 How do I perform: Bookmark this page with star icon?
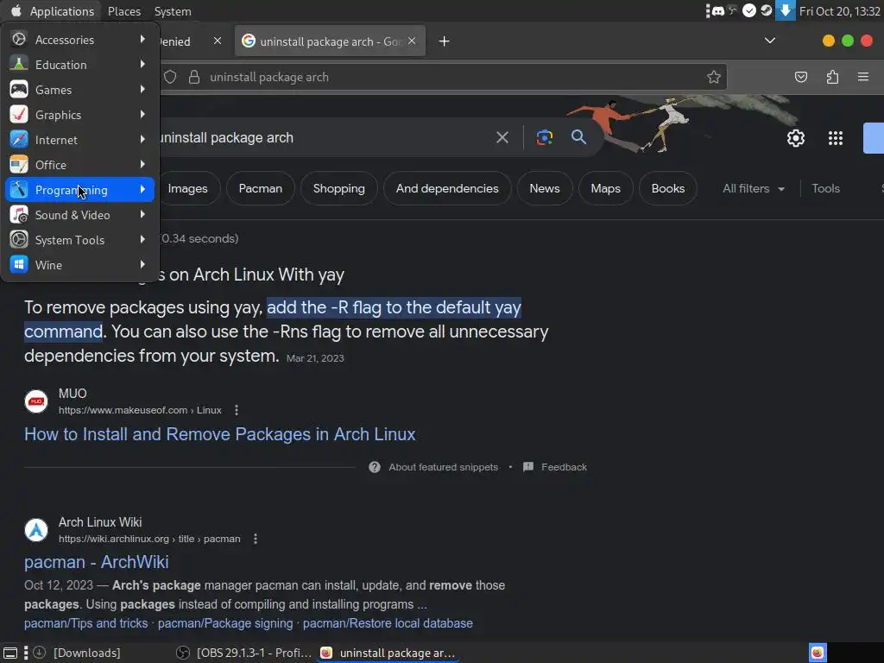(714, 77)
